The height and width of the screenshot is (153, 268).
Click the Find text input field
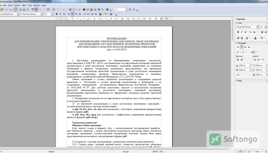(120, 10)
